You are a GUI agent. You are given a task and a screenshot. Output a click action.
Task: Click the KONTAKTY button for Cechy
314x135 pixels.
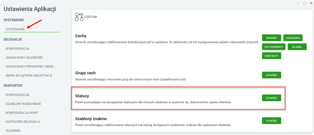point(272,56)
